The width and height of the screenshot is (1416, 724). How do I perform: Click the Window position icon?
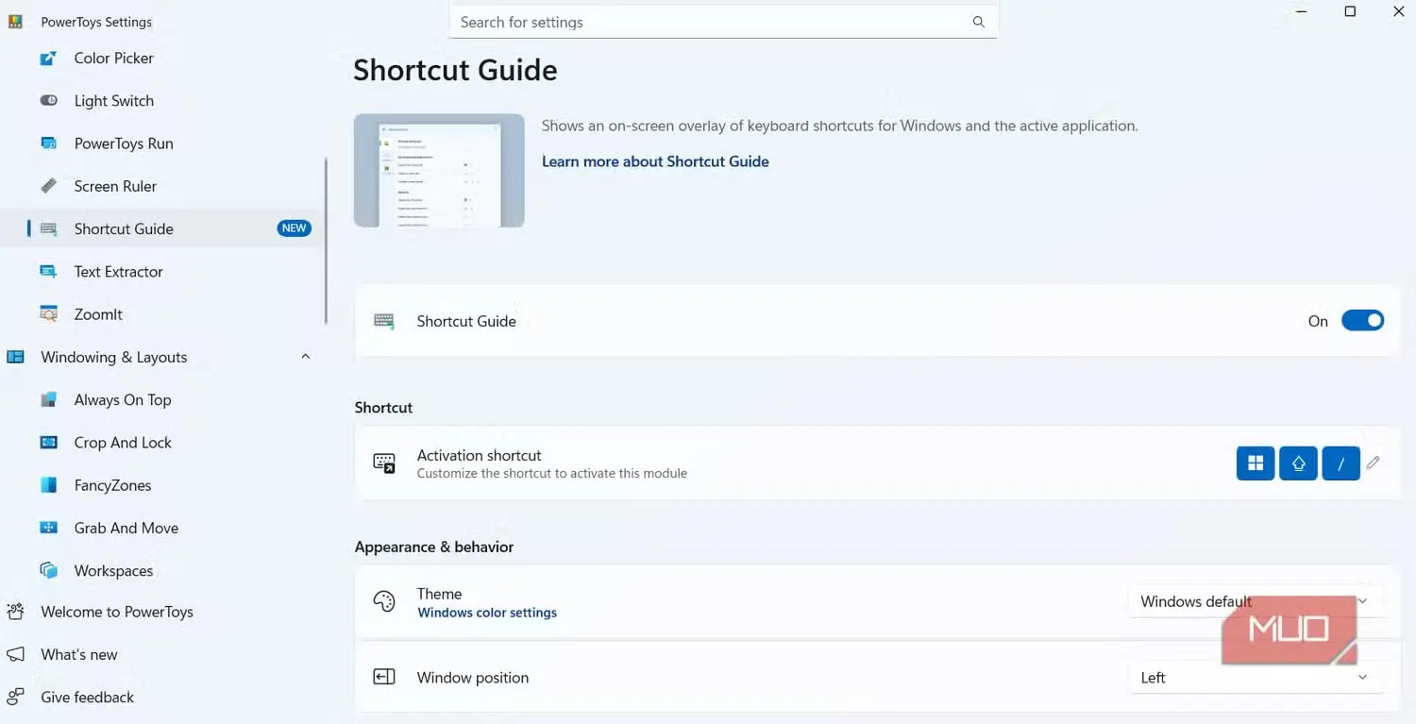pyautogui.click(x=384, y=678)
